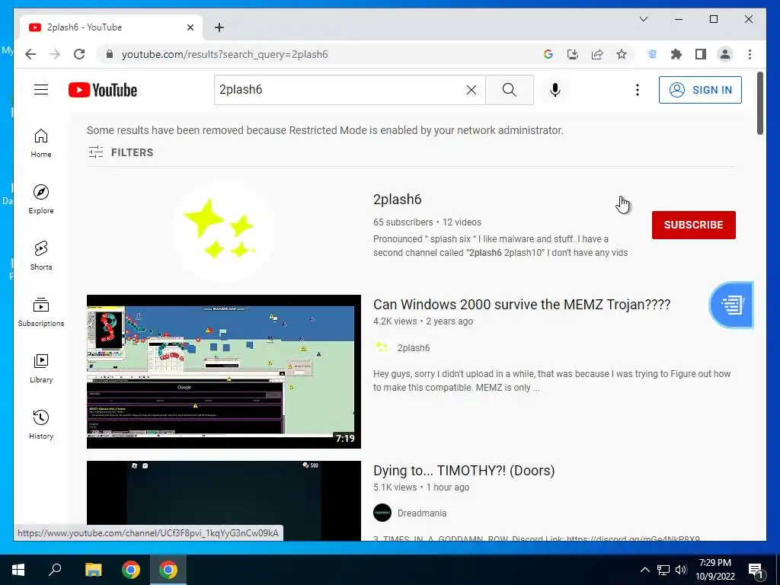Open the Extensions puzzle icon

[676, 54]
